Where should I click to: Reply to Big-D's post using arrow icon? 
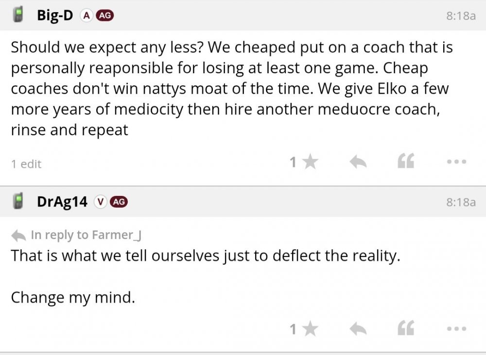pyautogui.click(x=358, y=163)
